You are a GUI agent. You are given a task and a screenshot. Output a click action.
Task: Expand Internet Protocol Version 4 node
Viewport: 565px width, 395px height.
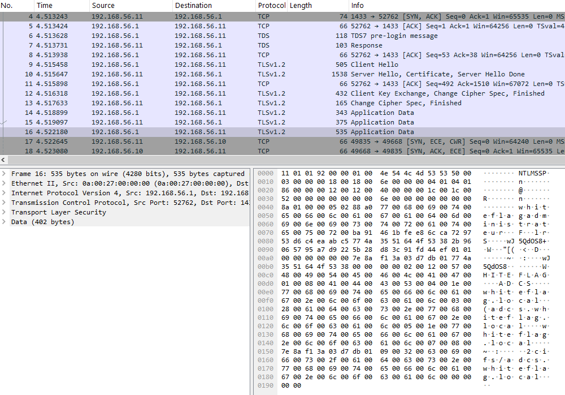click(x=5, y=193)
